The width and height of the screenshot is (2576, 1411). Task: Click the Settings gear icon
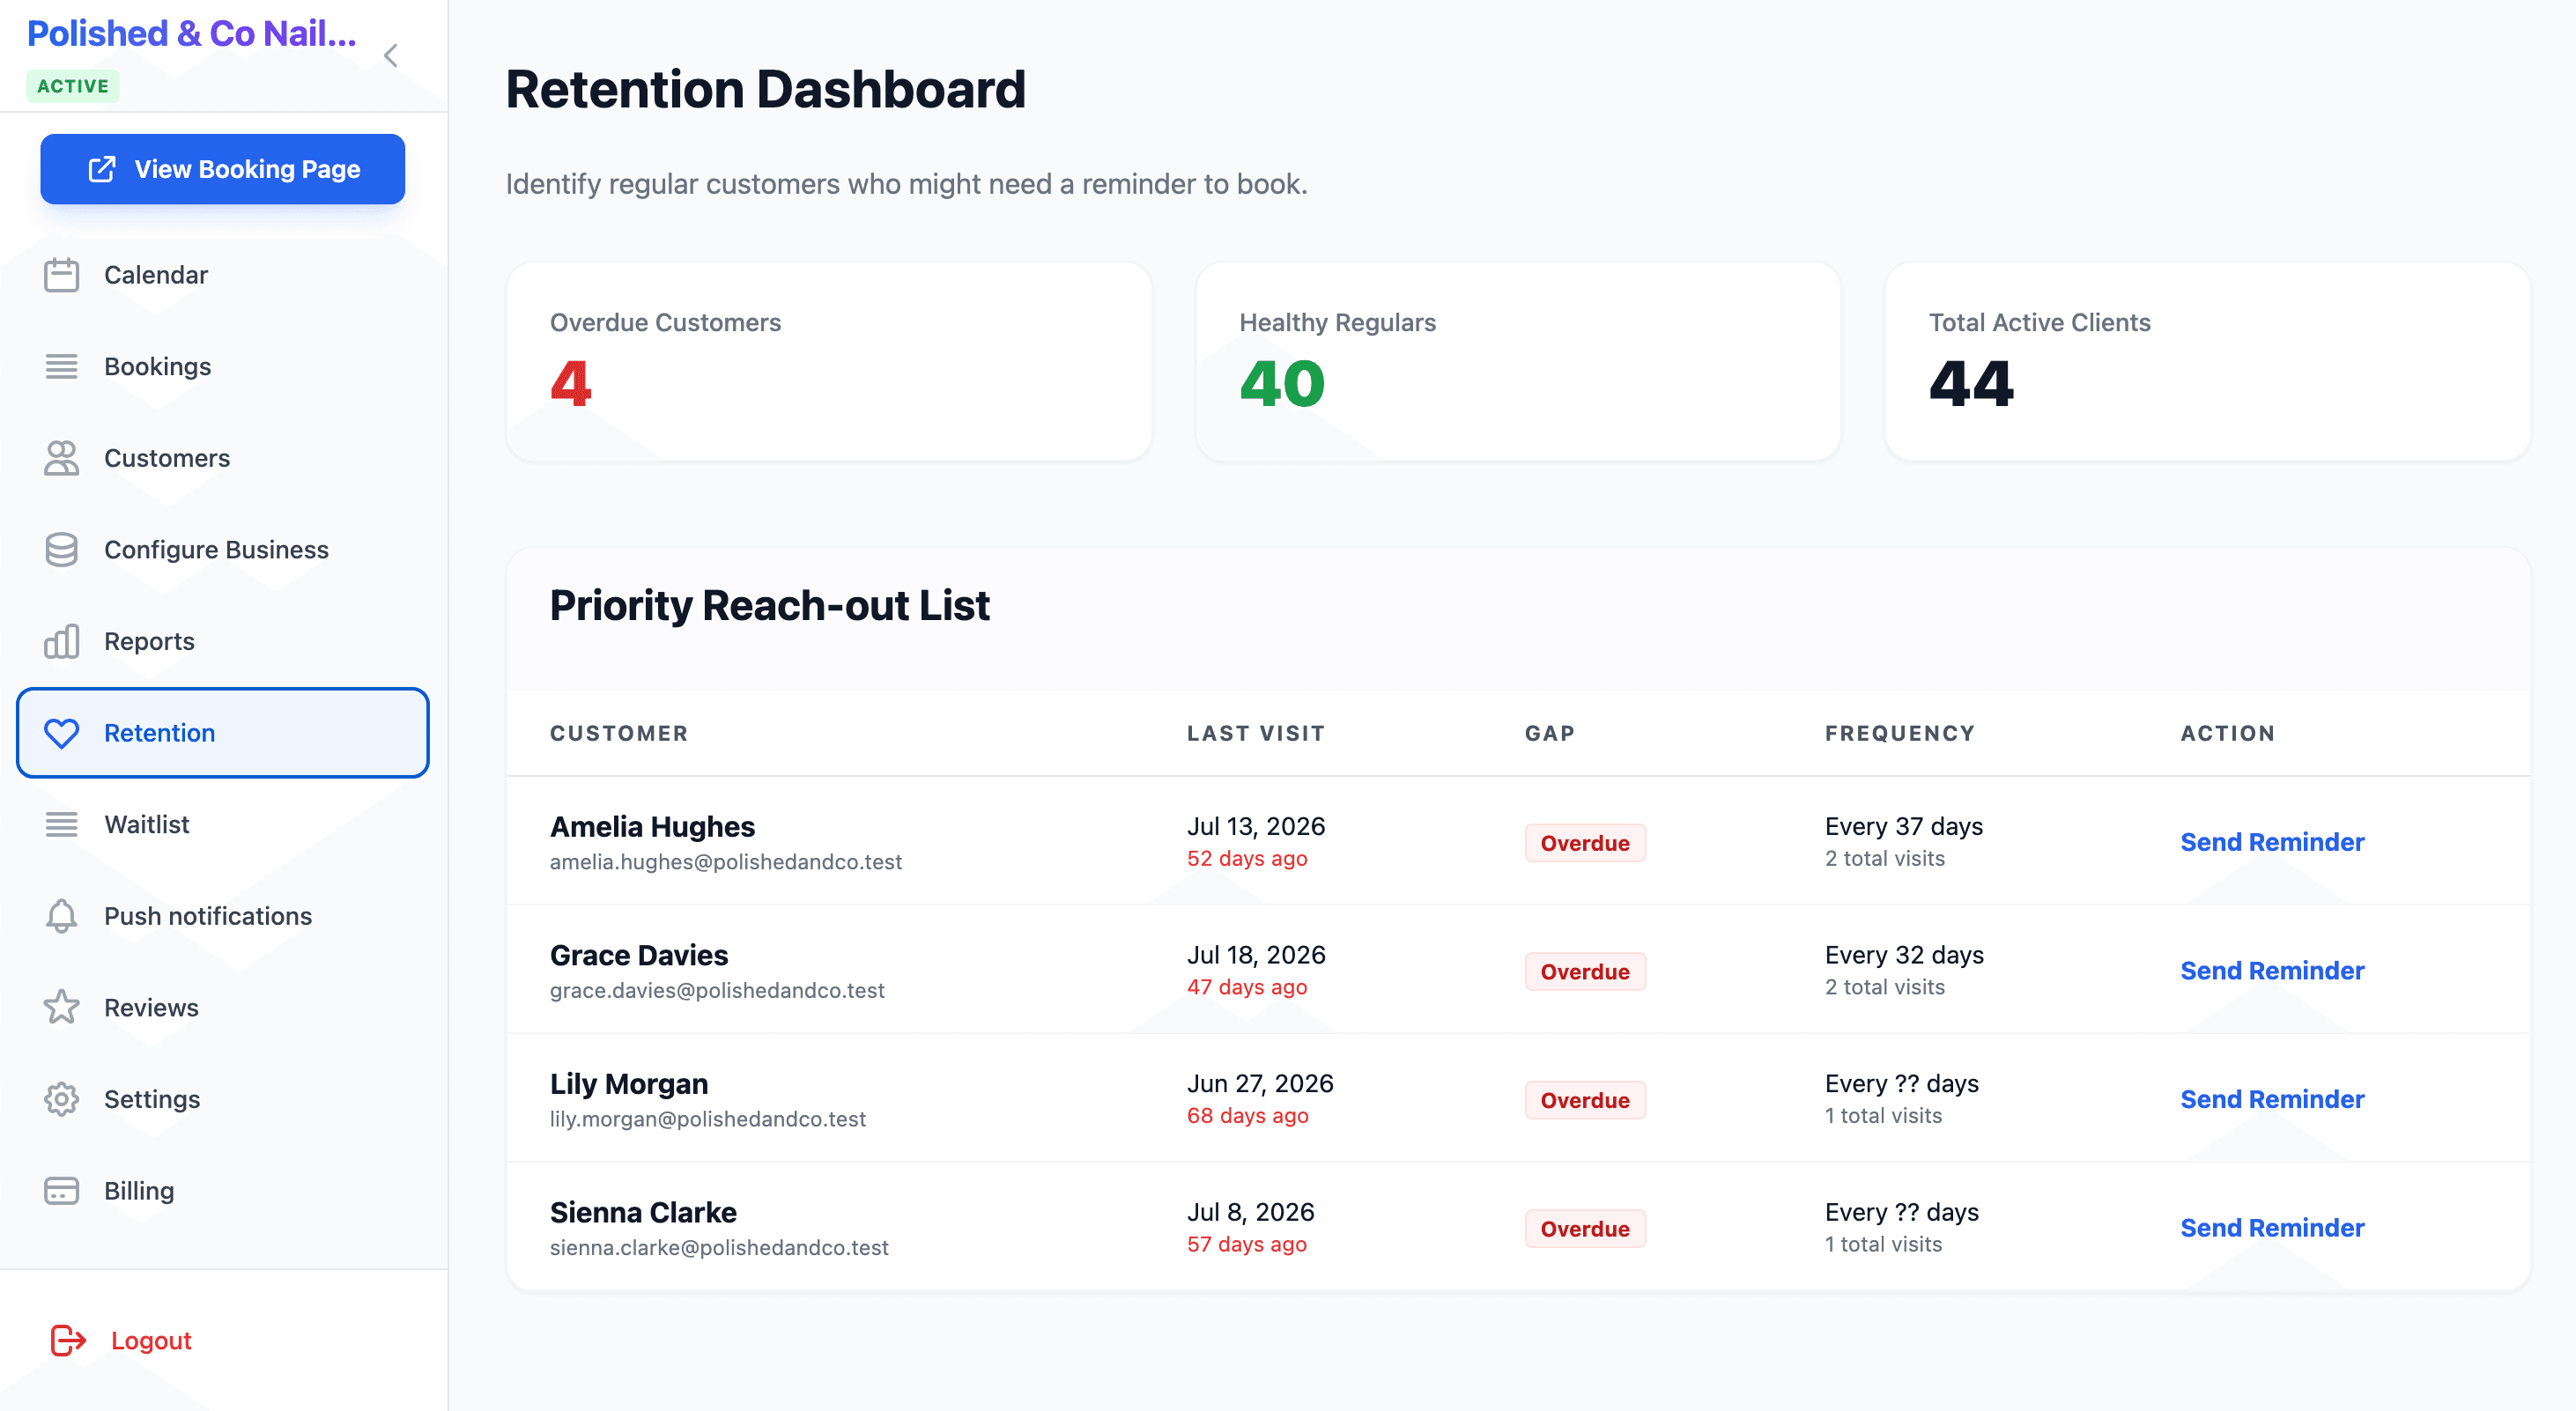[61, 1099]
